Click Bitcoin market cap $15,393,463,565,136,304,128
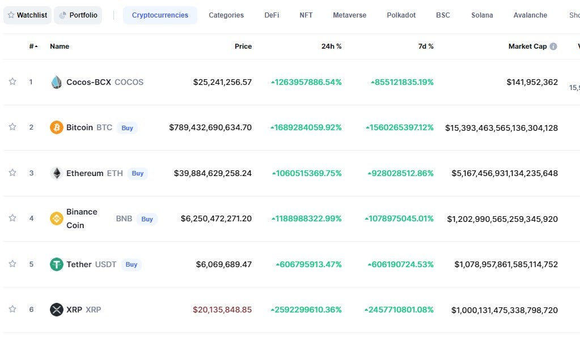 [x=502, y=128]
